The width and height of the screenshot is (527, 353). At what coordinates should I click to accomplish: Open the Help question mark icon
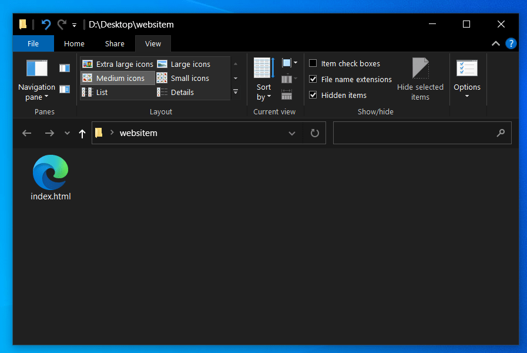(511, 43)
